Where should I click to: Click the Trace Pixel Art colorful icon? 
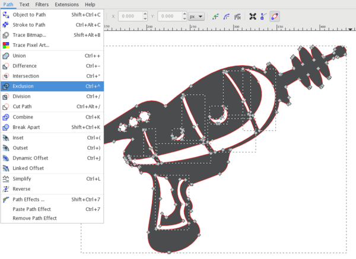[6, 45]
